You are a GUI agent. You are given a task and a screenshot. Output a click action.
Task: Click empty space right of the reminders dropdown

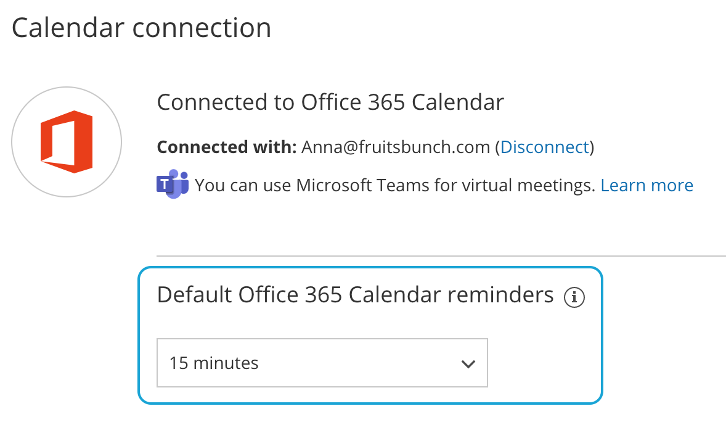pos(542,363)
